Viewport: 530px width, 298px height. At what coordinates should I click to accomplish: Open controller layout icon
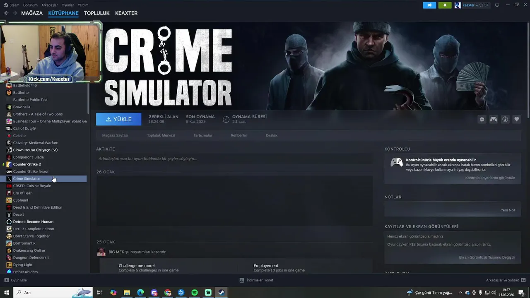point(494,119)
